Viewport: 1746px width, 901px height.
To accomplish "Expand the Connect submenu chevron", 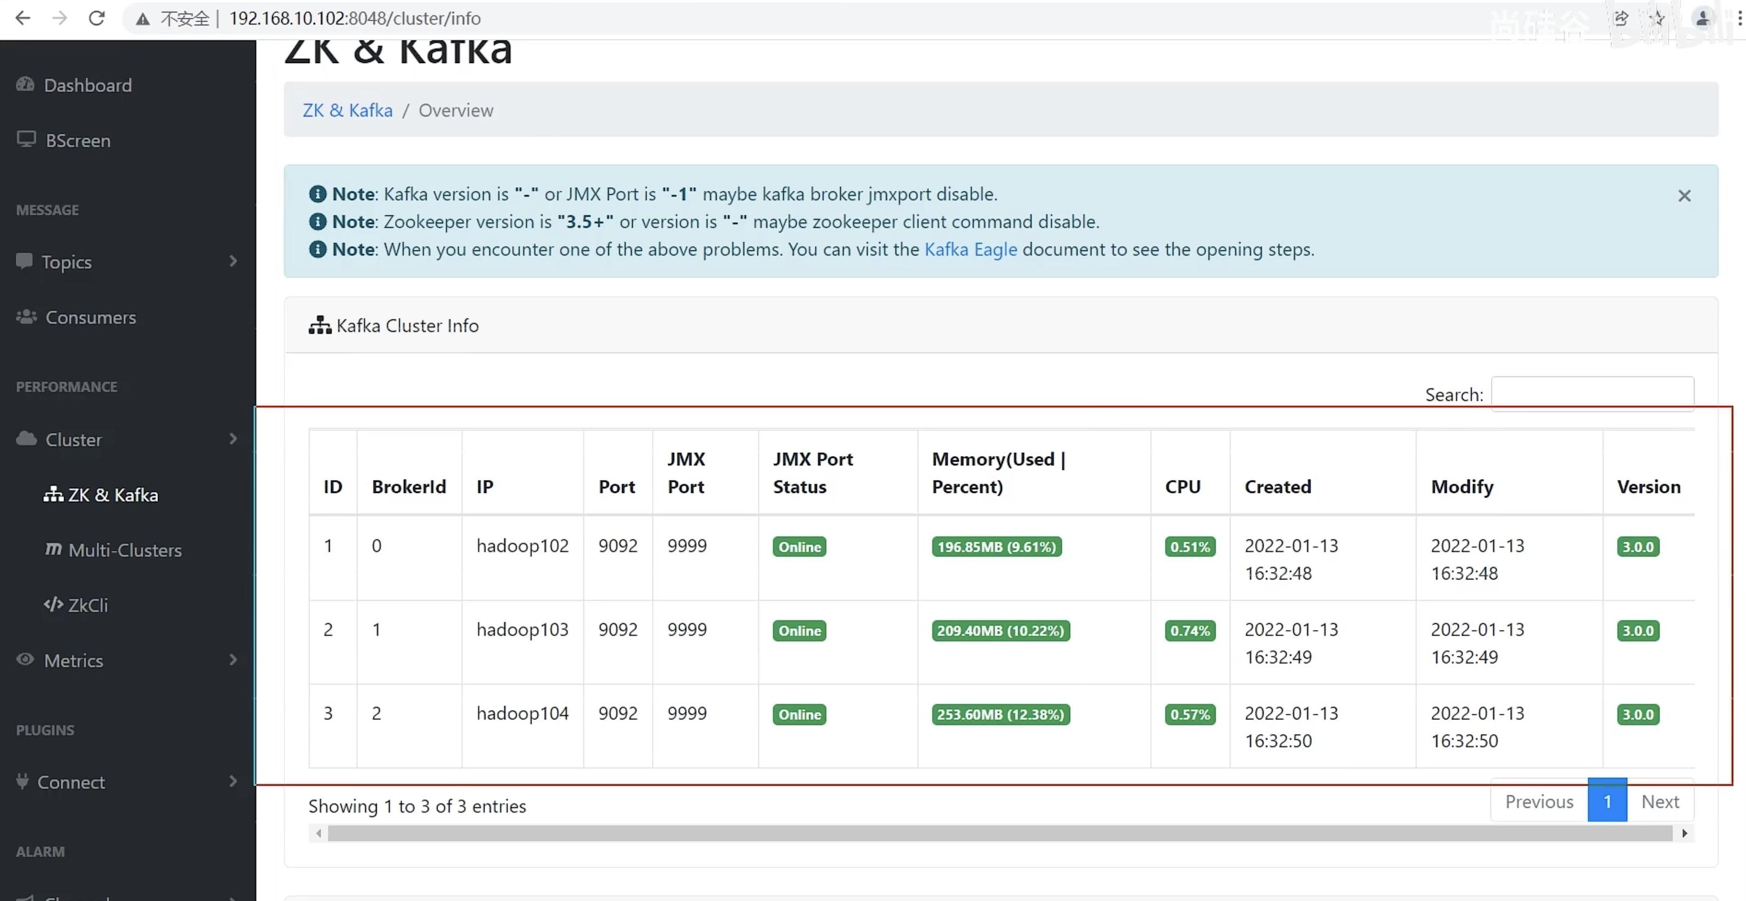I will (233, 781).
